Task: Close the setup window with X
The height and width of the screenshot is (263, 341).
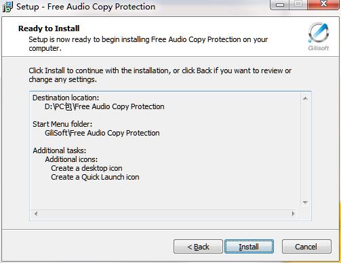Action: [x=324, y=4]
